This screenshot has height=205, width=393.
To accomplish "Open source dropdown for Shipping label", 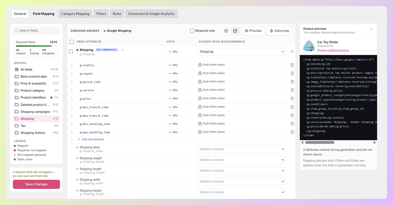I will [x=242, y=149].
